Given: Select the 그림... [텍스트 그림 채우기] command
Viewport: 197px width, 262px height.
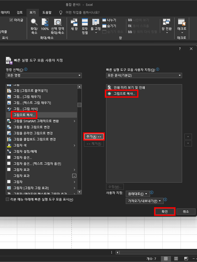Looking at the screenshot, I should 42,103.
